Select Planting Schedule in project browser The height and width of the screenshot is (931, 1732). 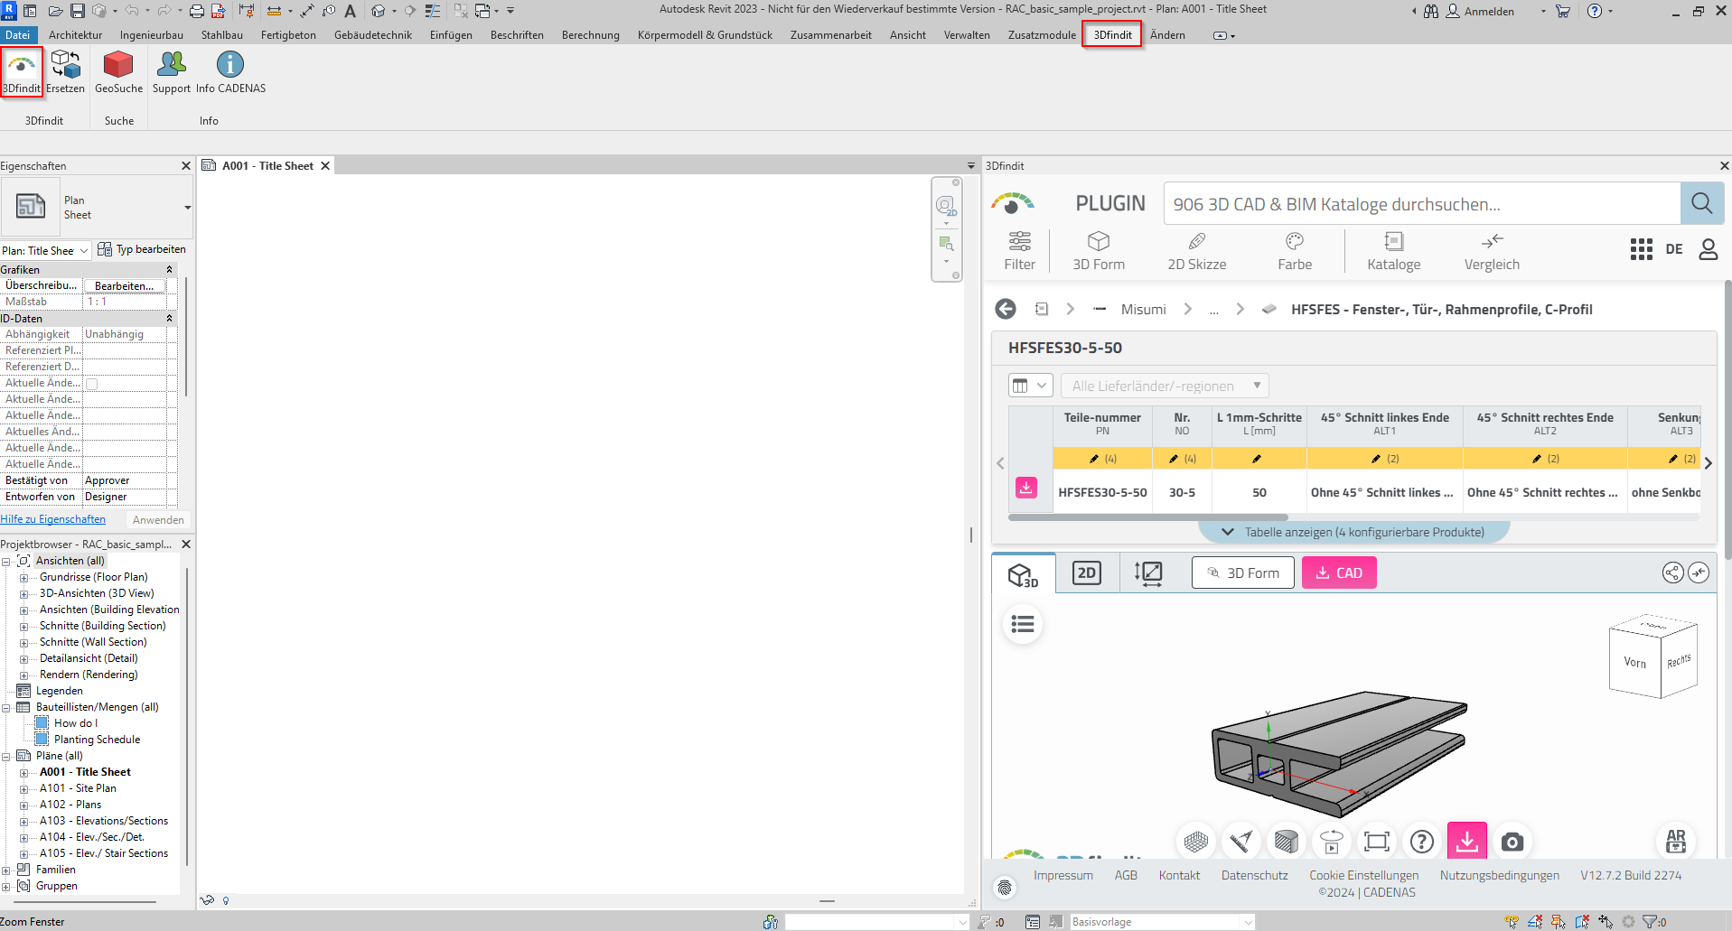click(97, 740)
